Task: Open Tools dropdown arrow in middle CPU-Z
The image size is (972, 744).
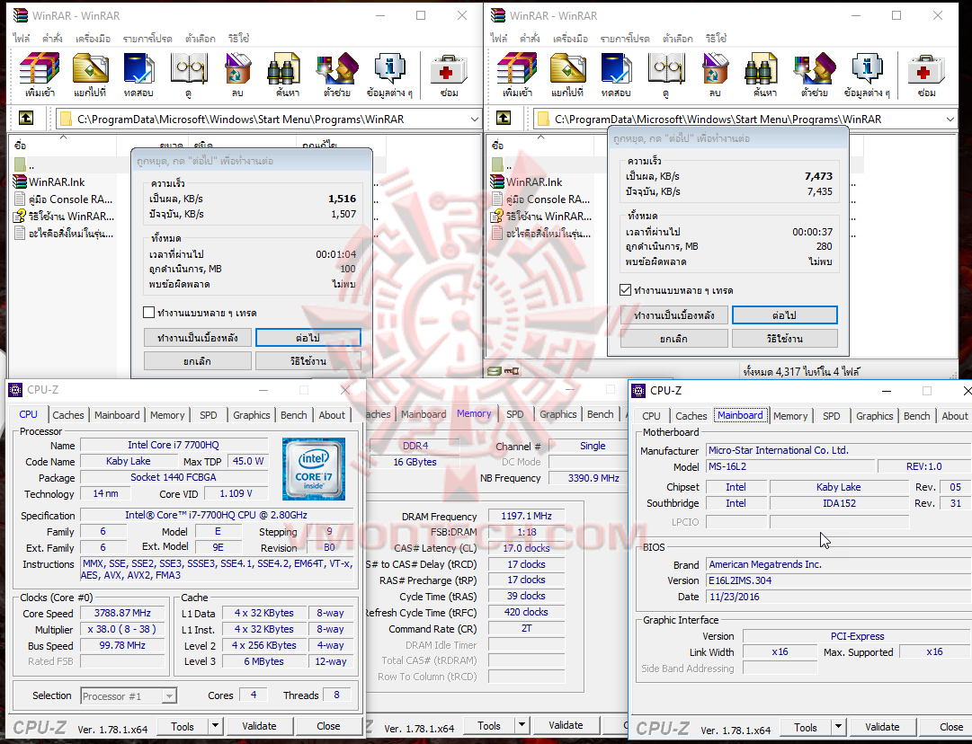Action: pos(522,725)
